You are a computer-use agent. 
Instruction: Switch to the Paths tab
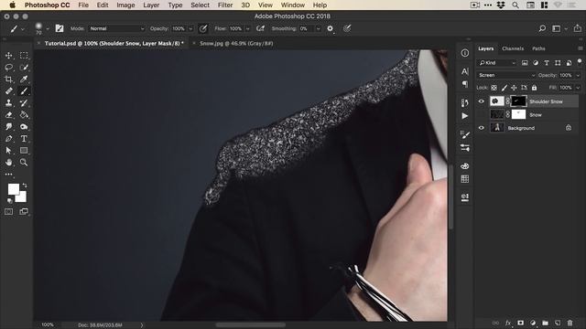[x=538, y=48]
